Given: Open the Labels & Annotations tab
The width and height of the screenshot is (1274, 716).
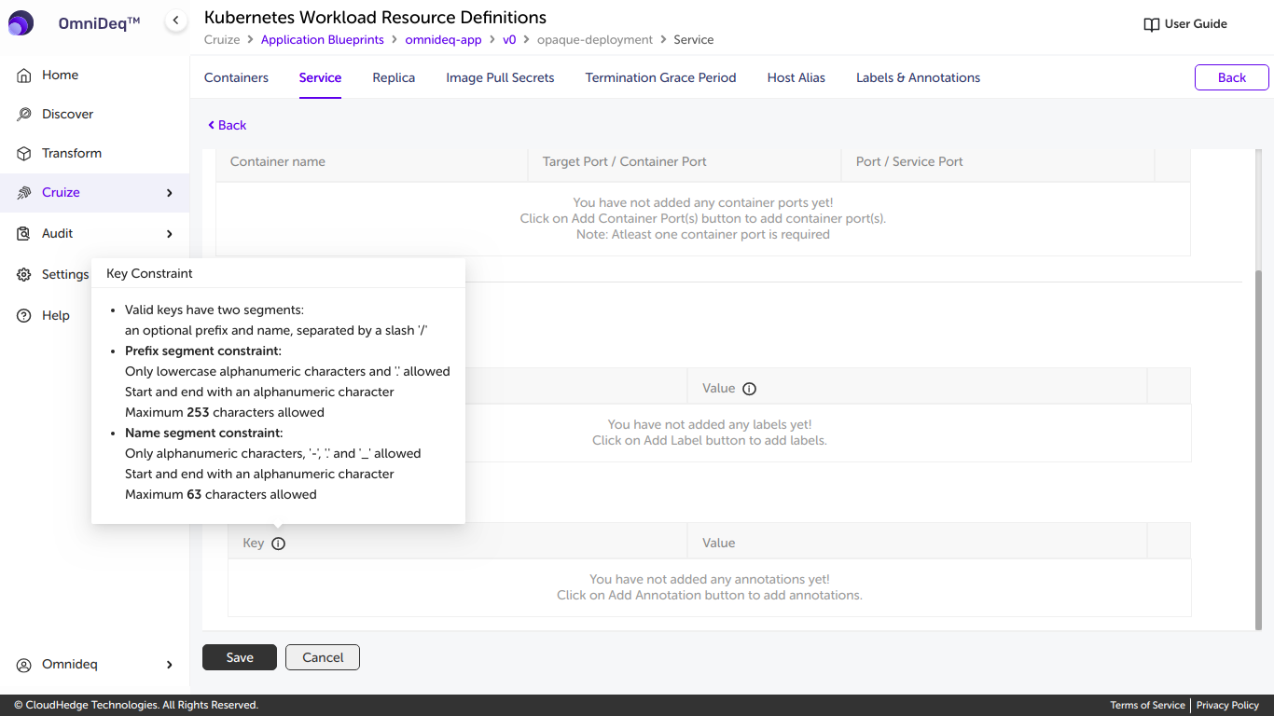Looking at the screenshot, I should click(918, 77).
